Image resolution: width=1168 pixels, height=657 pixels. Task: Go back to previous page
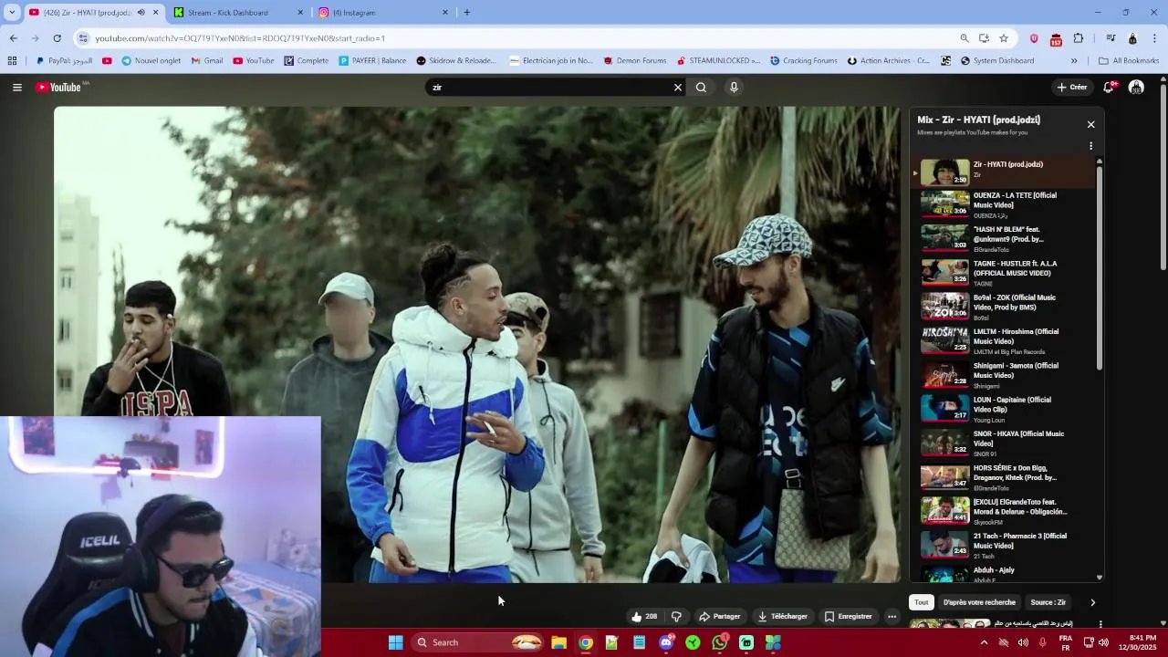(x=13, y=38)
